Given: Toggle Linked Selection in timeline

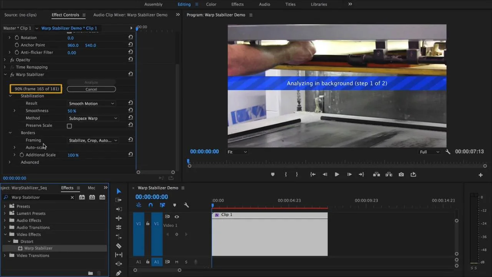Looking at the screenshot, I should pyautogui.click(x=163, y=205).
